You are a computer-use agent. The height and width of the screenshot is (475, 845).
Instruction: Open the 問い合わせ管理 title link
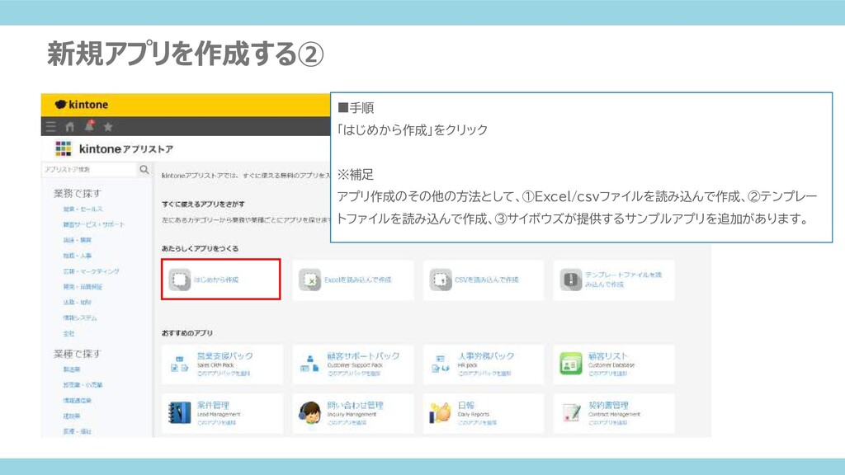355,405
